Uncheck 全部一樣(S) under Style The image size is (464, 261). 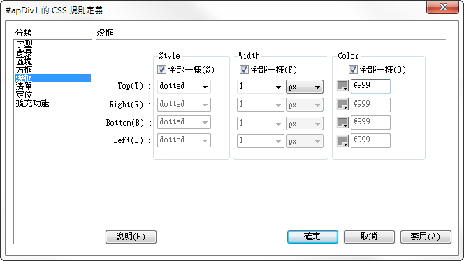(161, 70)
